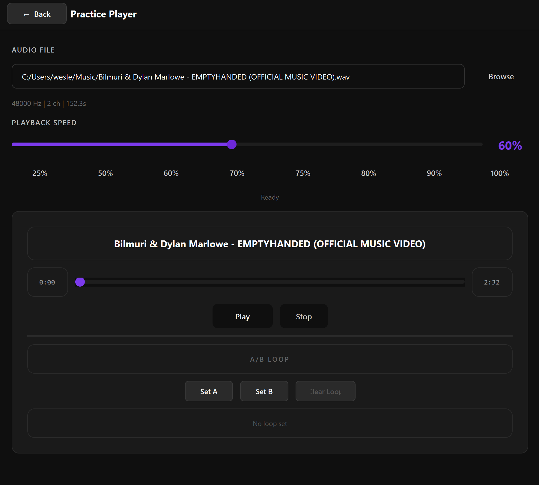Viewport: 539px width, 485px height.
Task: Select the 60% speed preset
Action: tap(171, 173)
